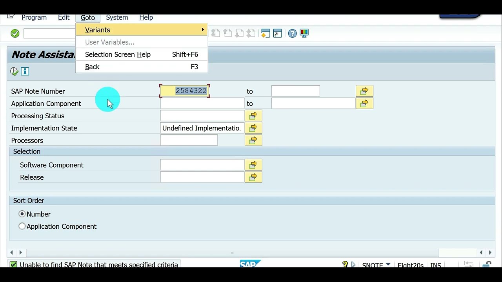Viewport: 502px width, 282px height.
Task: Click the Implementation State field
Action: coord(202,128)
